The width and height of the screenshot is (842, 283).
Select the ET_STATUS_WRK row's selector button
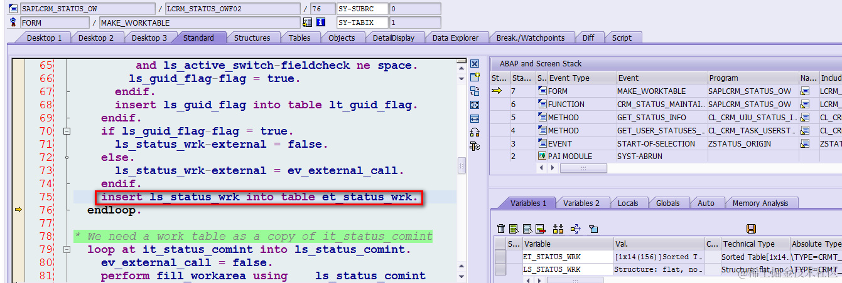click(x=500, y=257)
